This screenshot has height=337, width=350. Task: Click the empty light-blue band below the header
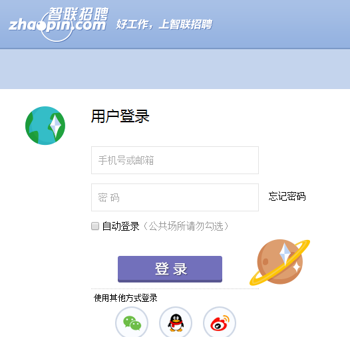pos(175,69)
